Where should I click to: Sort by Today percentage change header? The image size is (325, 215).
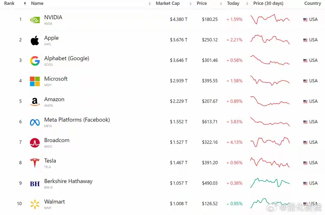[x=233, y=3]
